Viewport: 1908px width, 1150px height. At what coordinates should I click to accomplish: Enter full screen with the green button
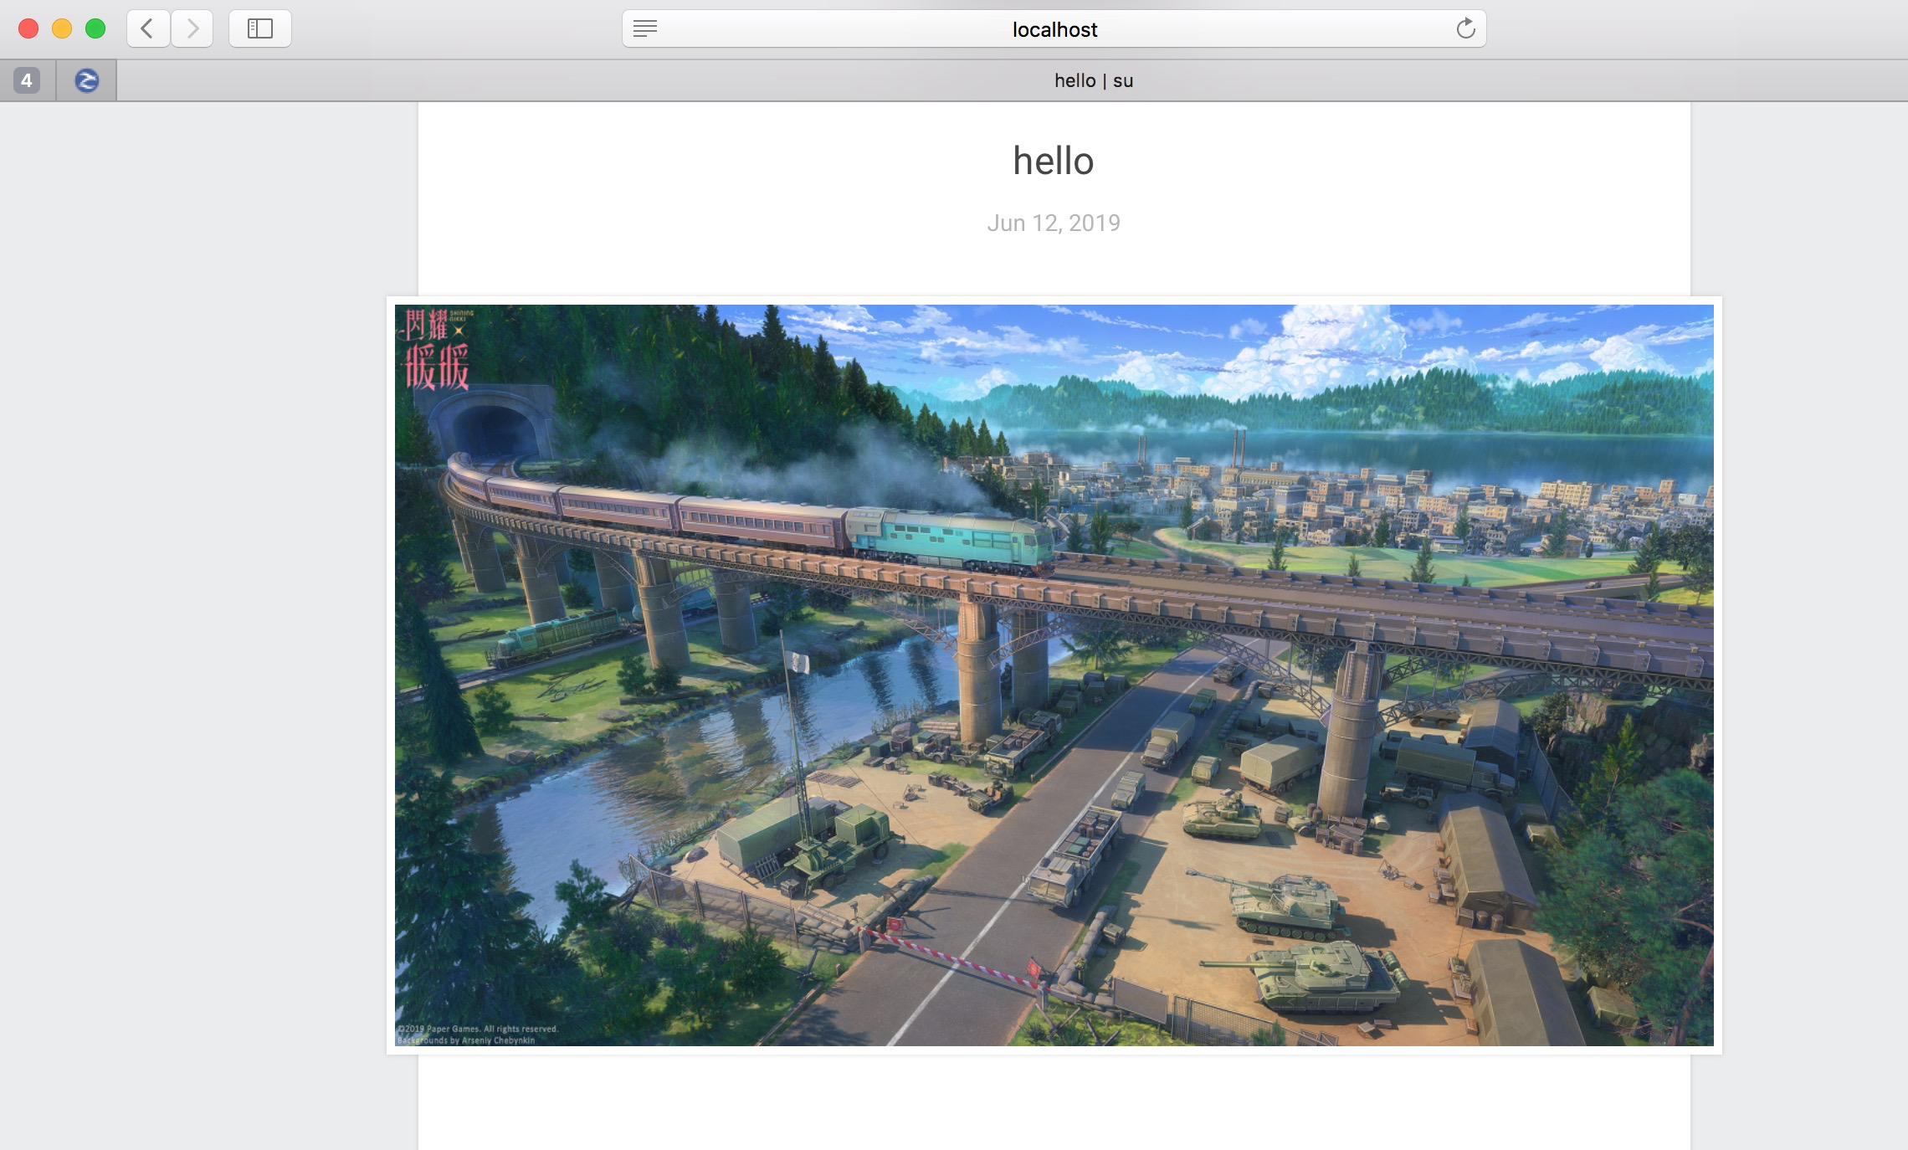(x=95, y=28)
